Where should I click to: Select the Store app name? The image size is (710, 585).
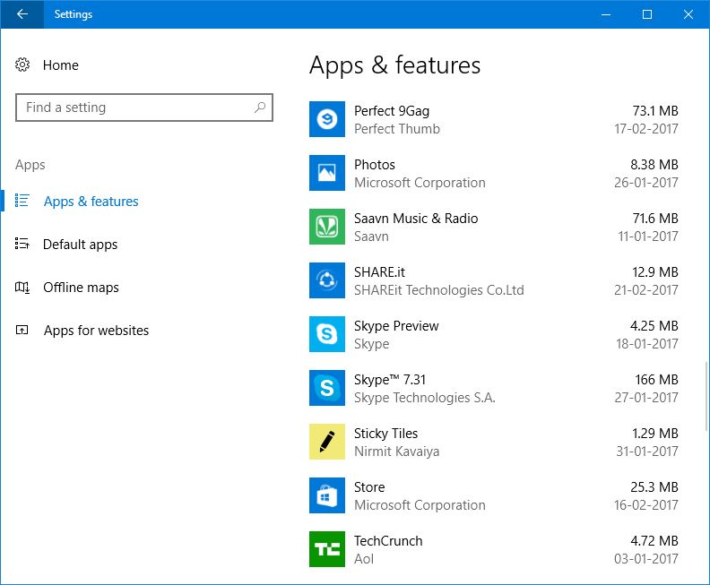[x=369, y=487]
